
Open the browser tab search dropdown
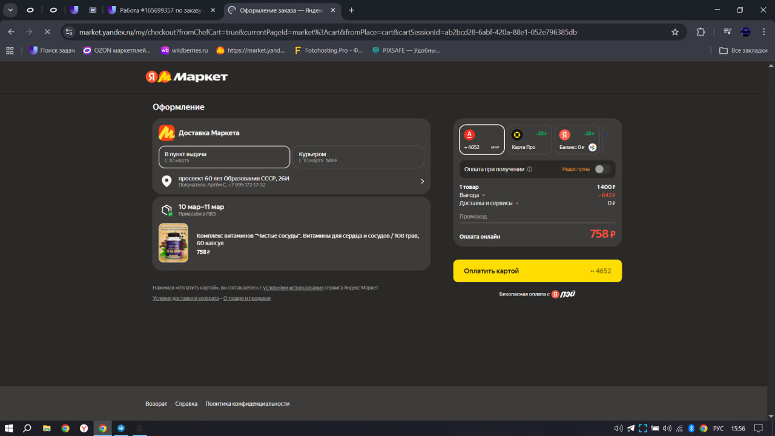coord(10,10)
